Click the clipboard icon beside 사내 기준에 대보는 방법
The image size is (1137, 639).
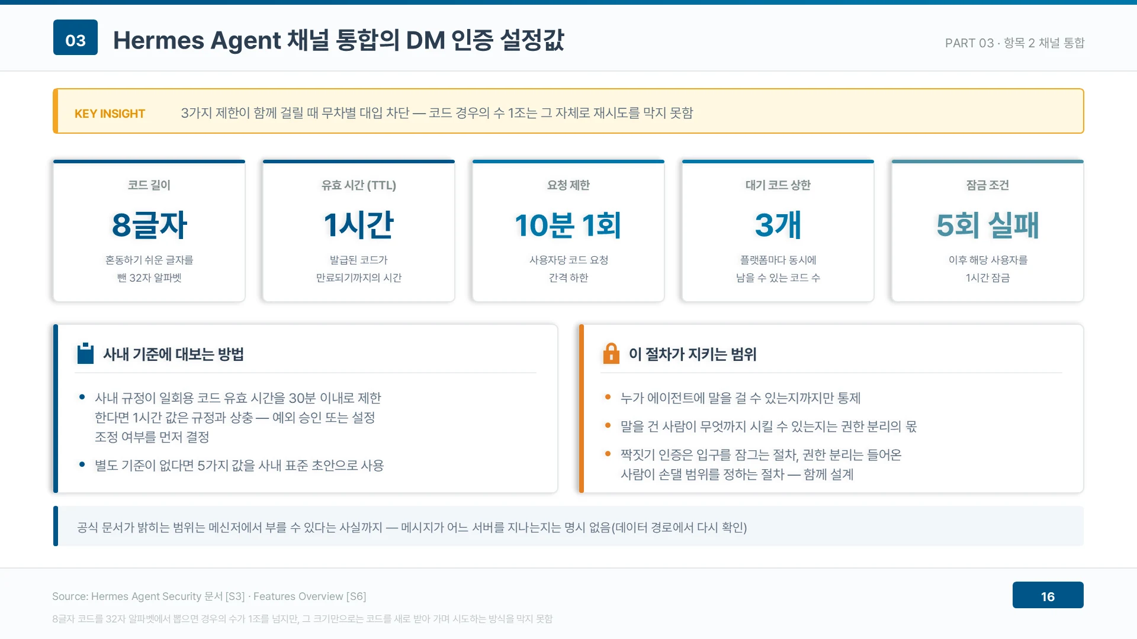pos(85,353)
